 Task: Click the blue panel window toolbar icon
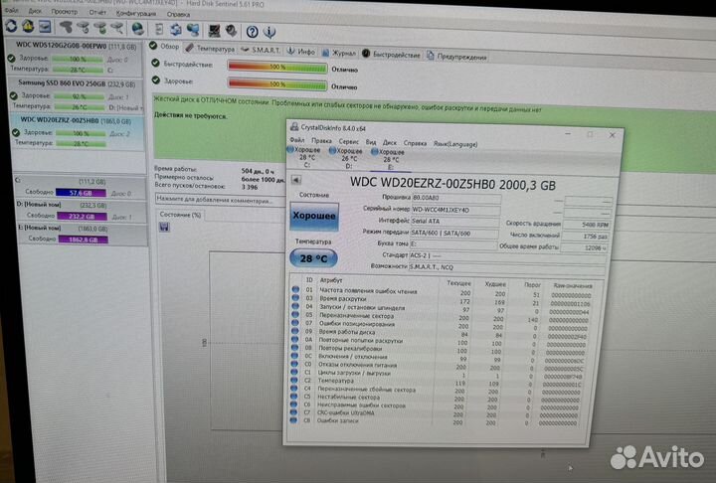coord(45,27)
